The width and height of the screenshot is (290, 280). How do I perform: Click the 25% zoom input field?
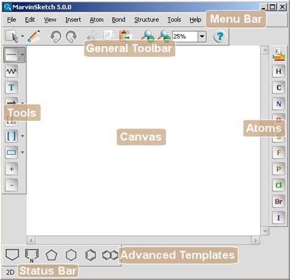185,37
